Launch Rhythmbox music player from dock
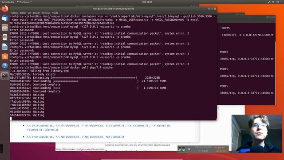This screenshot has width=284, height=160. [x=5, y=37]
